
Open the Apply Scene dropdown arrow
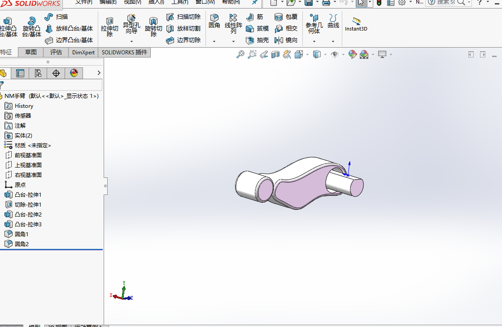coord(373,55)
